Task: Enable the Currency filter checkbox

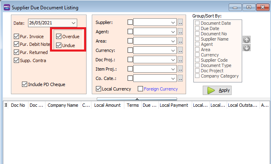Action: pyautogui.click(x=130, y=50)
